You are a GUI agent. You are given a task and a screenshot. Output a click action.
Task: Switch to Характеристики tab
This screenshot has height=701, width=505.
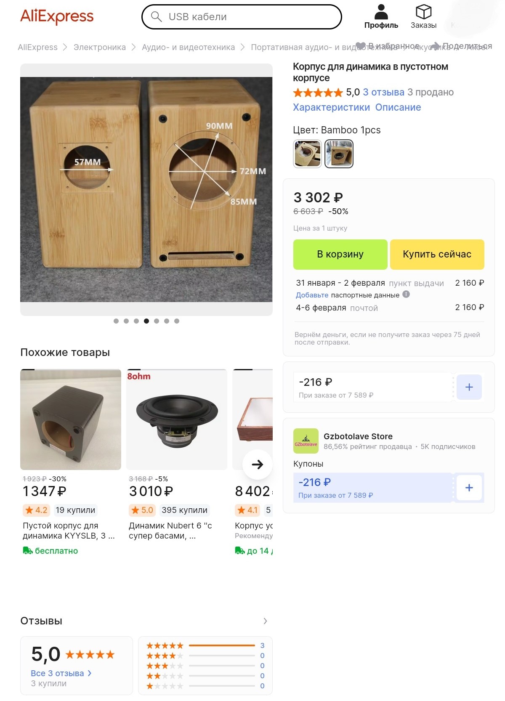(331, 107)
